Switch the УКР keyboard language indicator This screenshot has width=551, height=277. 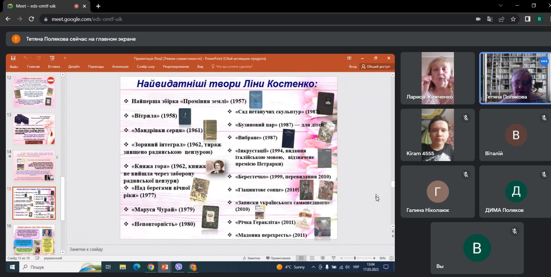click(x=356, y=267)
